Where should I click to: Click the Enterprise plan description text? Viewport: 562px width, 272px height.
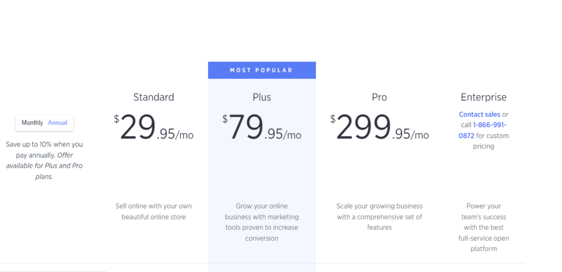coord(484,227)
